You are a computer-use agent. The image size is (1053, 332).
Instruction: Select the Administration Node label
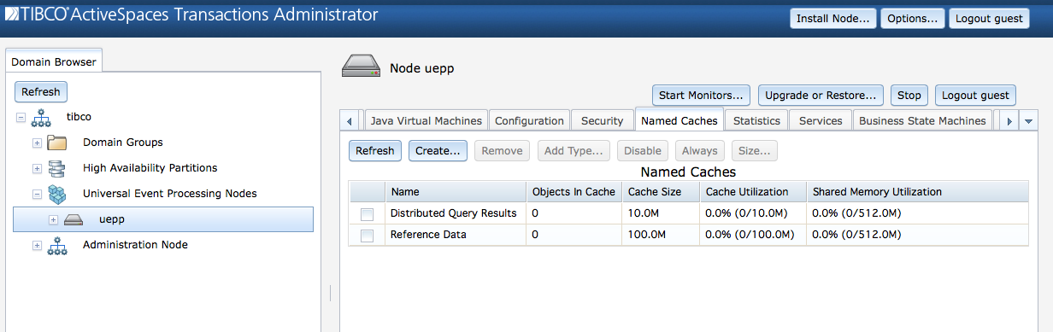135,245
